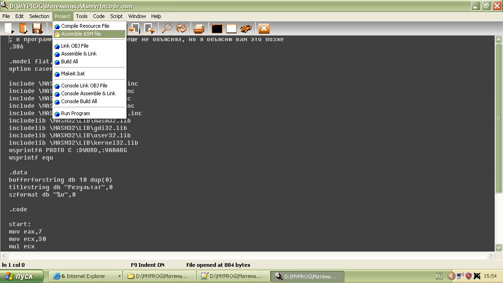Image resolution: width=503 pixels, height=283 pixels.
Task: Choose Assemble & Link
Action: tap(90, 54)
